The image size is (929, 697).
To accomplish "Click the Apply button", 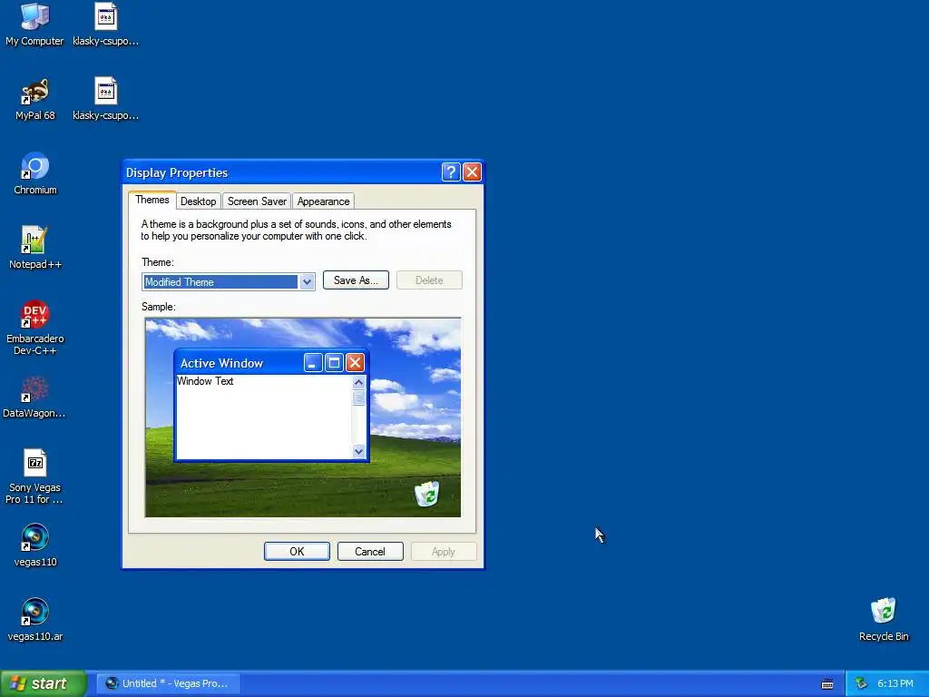I will 444,551.
